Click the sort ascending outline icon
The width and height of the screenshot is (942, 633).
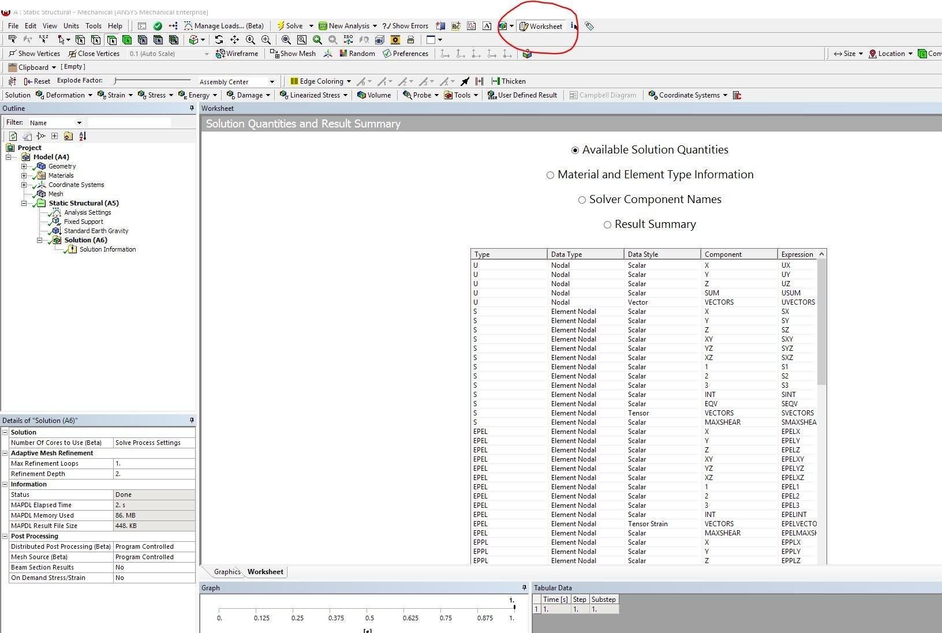[83, 136]
